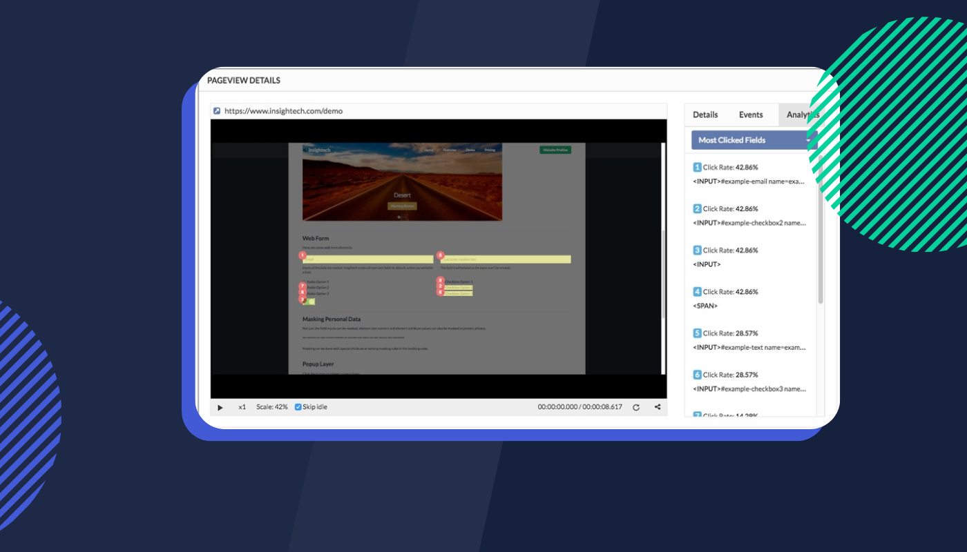Open the Most Clicked Fields dropdown
This screenshot has width=967, height=552.
click(x=752, y=139)
